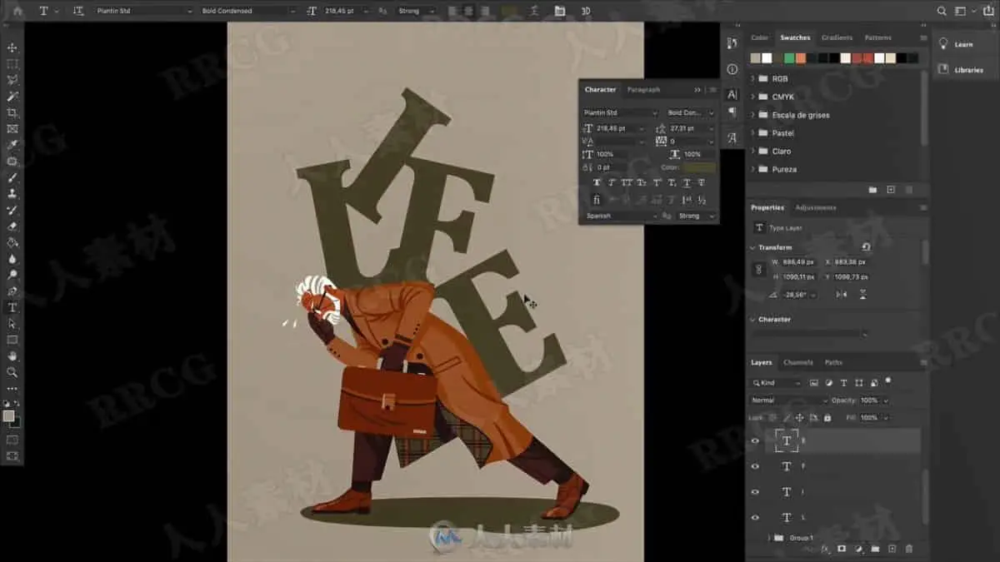Viewport: 1000px width, 562px height.
Task: Open the Gradients tab
Action: coord(837,37)
